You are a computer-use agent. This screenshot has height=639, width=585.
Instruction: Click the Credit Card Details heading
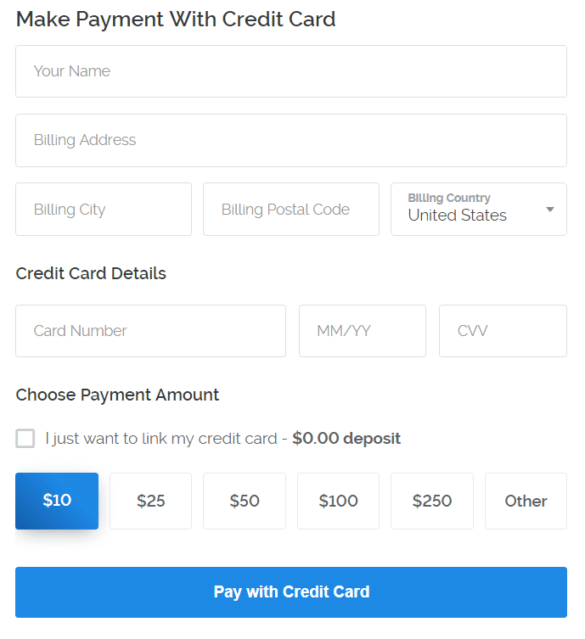coord(91,273)
